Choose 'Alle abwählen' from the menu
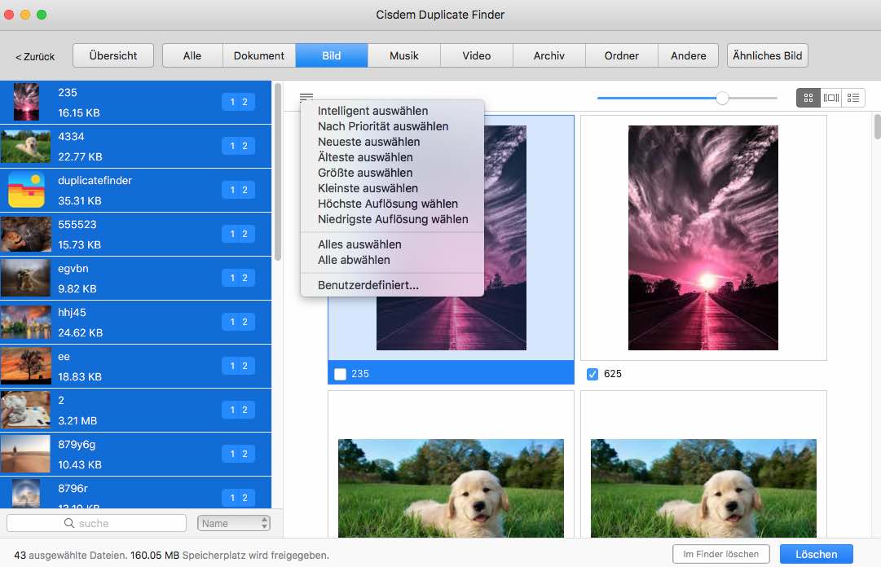The width and height of the screenshot is (881, 567). pyautogui.click(x=354, y=260)
